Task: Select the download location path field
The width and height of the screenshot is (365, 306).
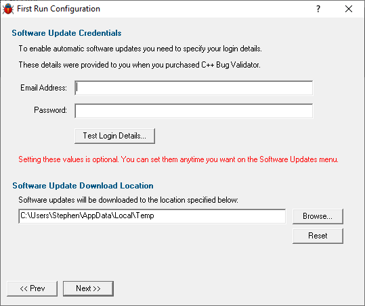Action: coord(152,216)
